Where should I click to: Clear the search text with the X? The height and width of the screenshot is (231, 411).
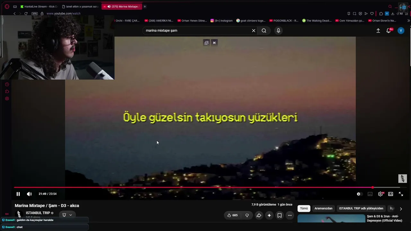pyautogui.click(x=254, y=30)
